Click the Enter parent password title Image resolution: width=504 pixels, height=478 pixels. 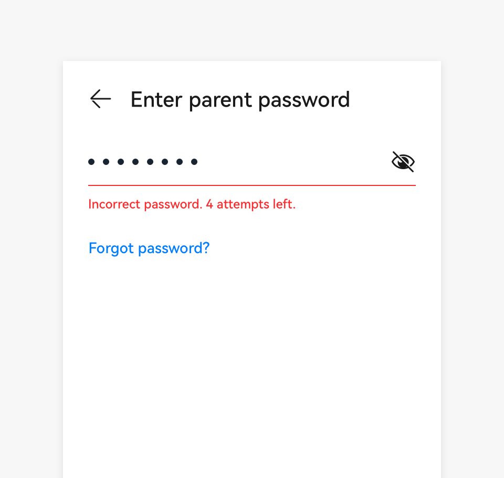coord(240,99)
